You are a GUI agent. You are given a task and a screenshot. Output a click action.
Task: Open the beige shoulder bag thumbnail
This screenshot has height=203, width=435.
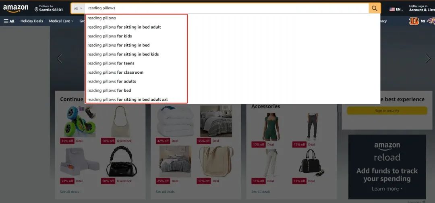point(120,122)
